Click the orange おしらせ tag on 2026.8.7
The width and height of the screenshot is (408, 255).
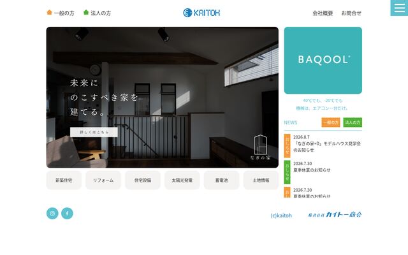pyautogui.click(x=288, y=146)
